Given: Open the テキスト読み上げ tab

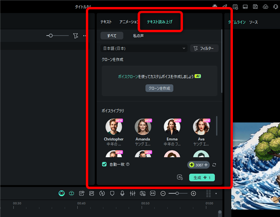Looking at the screenshot, I should pyautogui.click(x=159, y=22).
